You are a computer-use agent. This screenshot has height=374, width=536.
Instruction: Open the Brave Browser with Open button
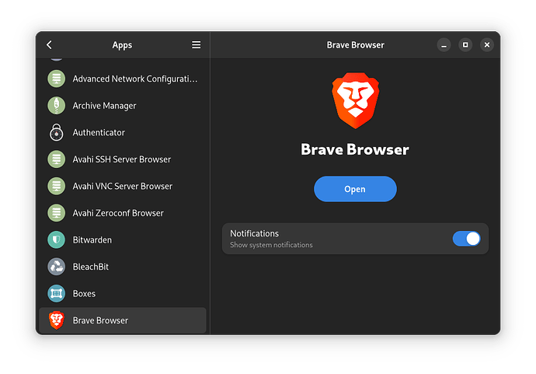tap(355, 189)
